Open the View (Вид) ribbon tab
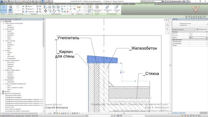208x117 pixels. coord(83,4)
